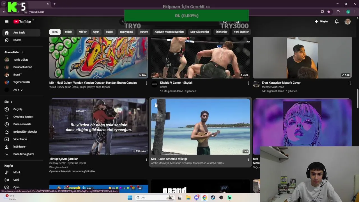Open Mix - Latin Amerika Müziği title
This screenshot has width=359, height=202.
click(169, 159)
